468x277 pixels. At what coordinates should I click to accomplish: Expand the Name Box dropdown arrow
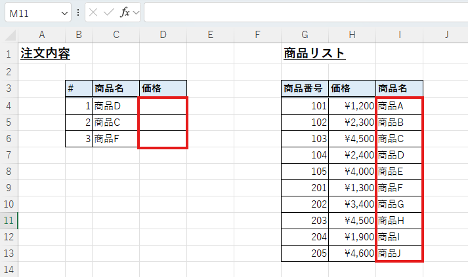tap(64, 13)
